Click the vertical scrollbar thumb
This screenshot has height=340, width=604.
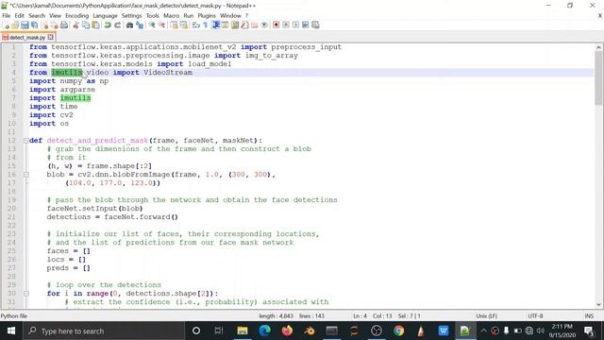coord(598,77)
